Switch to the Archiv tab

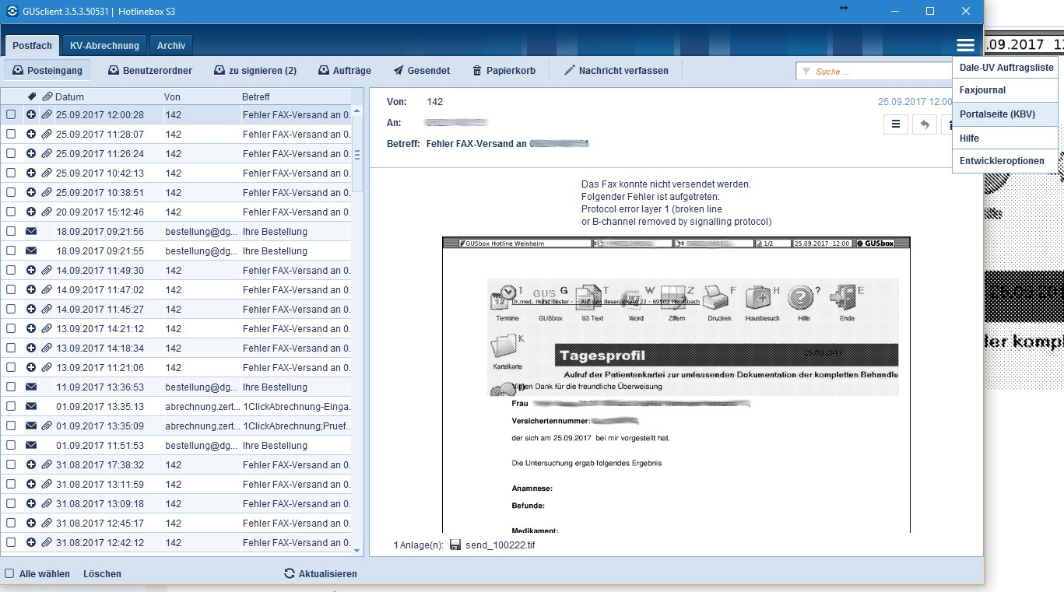[x=170, y=46]
